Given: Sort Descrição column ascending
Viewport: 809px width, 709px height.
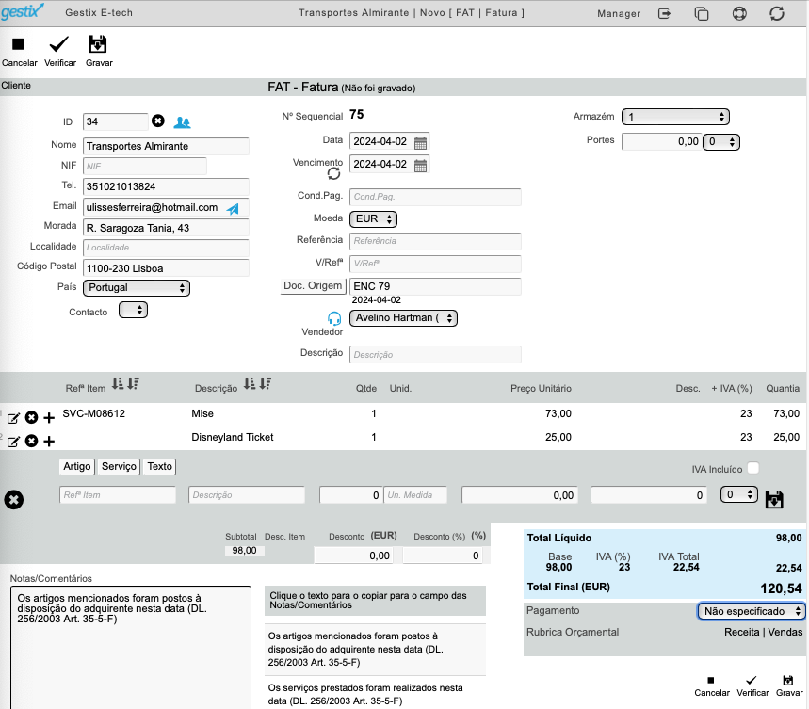Looking at the screenshot, I should [250, 383].
